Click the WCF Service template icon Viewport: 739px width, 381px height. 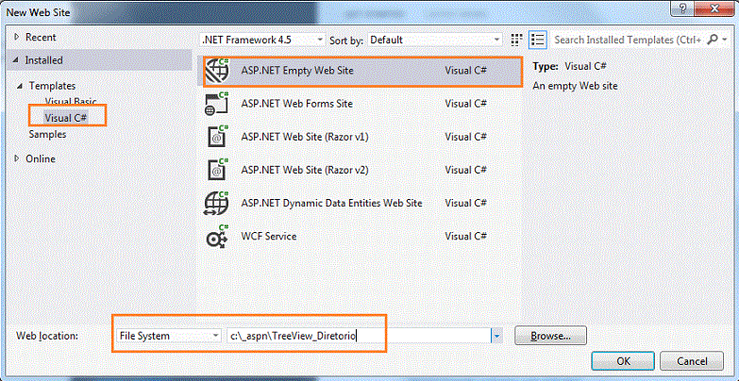click(217, 236)
